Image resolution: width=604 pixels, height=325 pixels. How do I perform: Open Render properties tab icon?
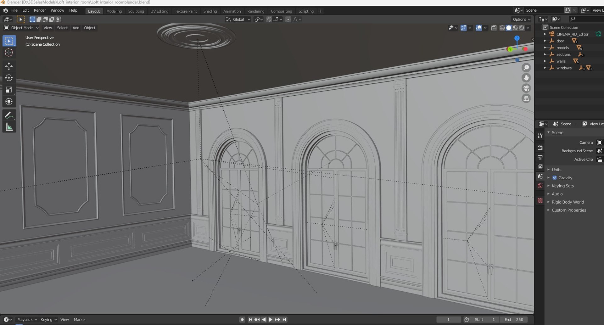[x=540, y=148]
